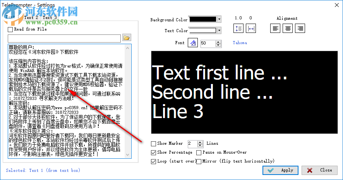Viewport: 343px width, 180px height.
Task: Switch to the Text 3 tab
Action: pyautogui.click(x=50, y=17)
